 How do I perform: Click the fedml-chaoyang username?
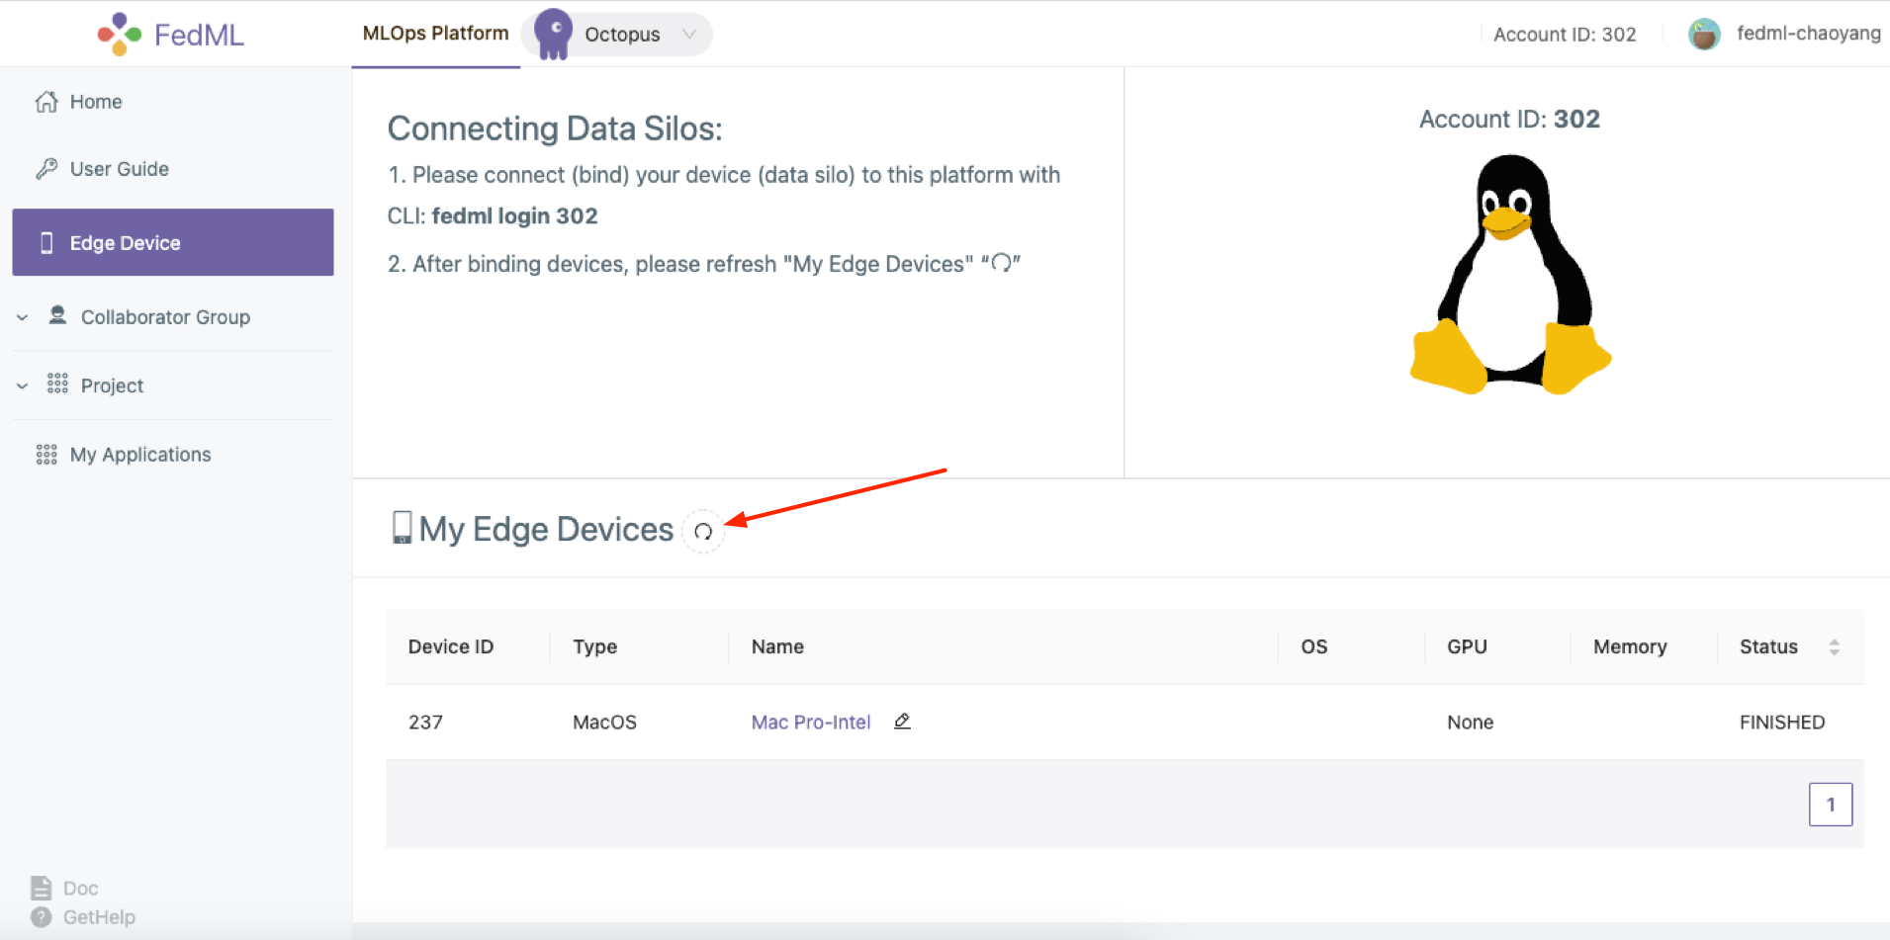point(1808,34)
